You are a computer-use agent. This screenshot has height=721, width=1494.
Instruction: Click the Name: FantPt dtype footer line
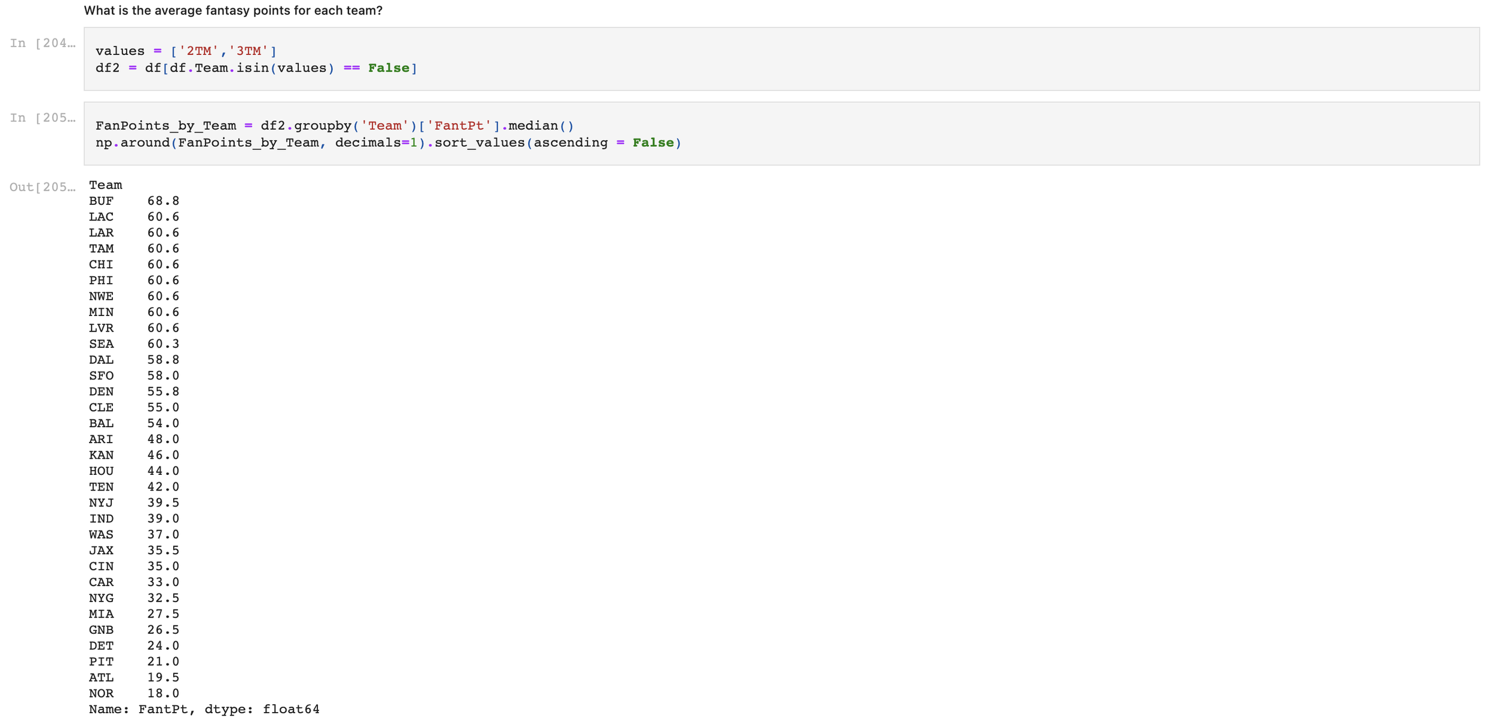(x=204, y=709)
